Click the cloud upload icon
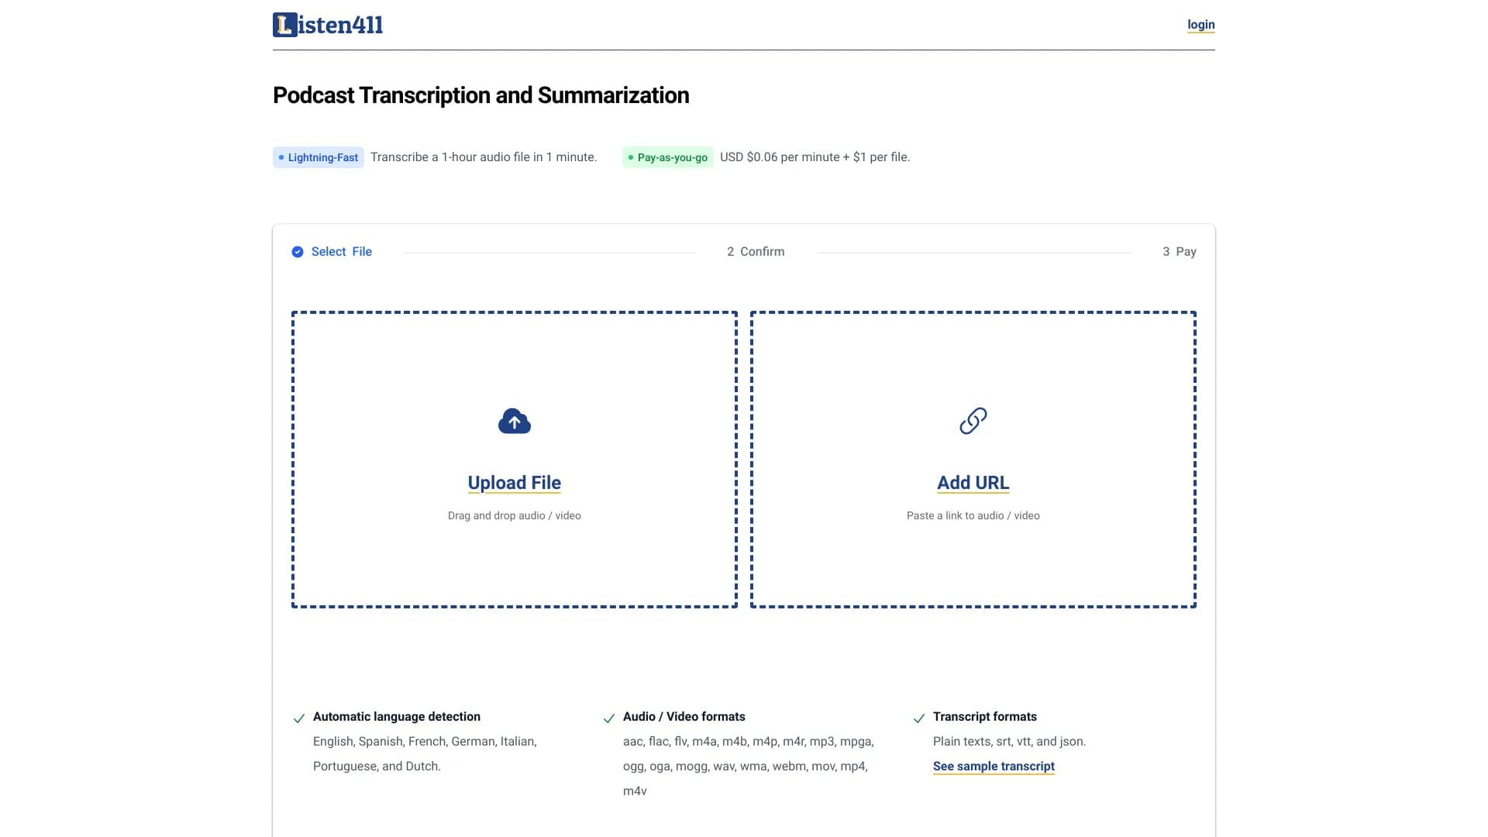 514,421
